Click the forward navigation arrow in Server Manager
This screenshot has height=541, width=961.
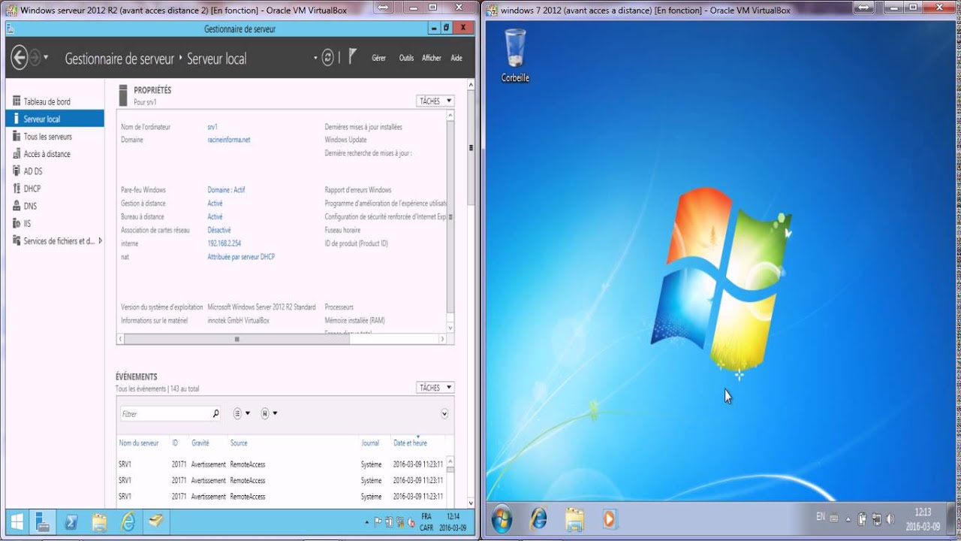35,58
